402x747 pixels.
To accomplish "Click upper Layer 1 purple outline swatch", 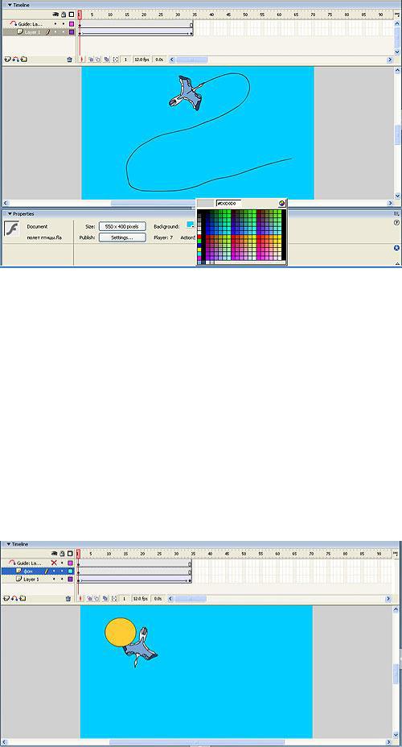I will [x=72, y=32].
